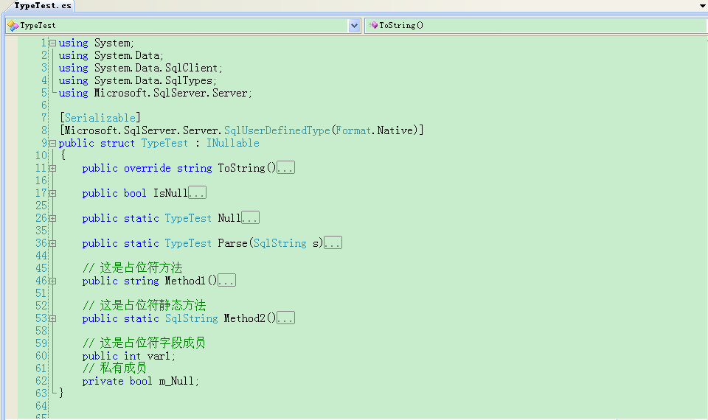This screenshot has height=420, width=708.
Task: Click SqlUserDefinedType in the attribute line
Action: [x=277, y=131]
